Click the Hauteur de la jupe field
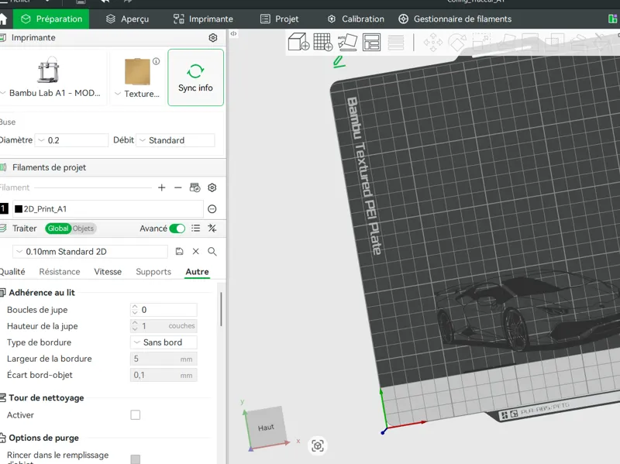The height and width of the screenshot is (464, 620). pyautogui.click(x=164, y=326)
